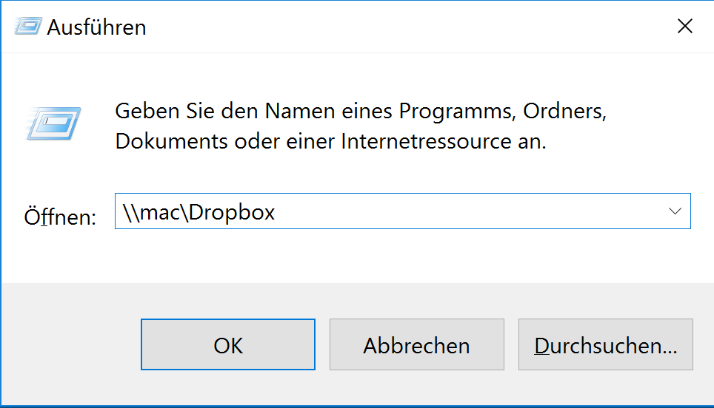The width and height of the screenshot is (714, 408).
Task: Click gray footer area left of OK
Action: point(71,344)
